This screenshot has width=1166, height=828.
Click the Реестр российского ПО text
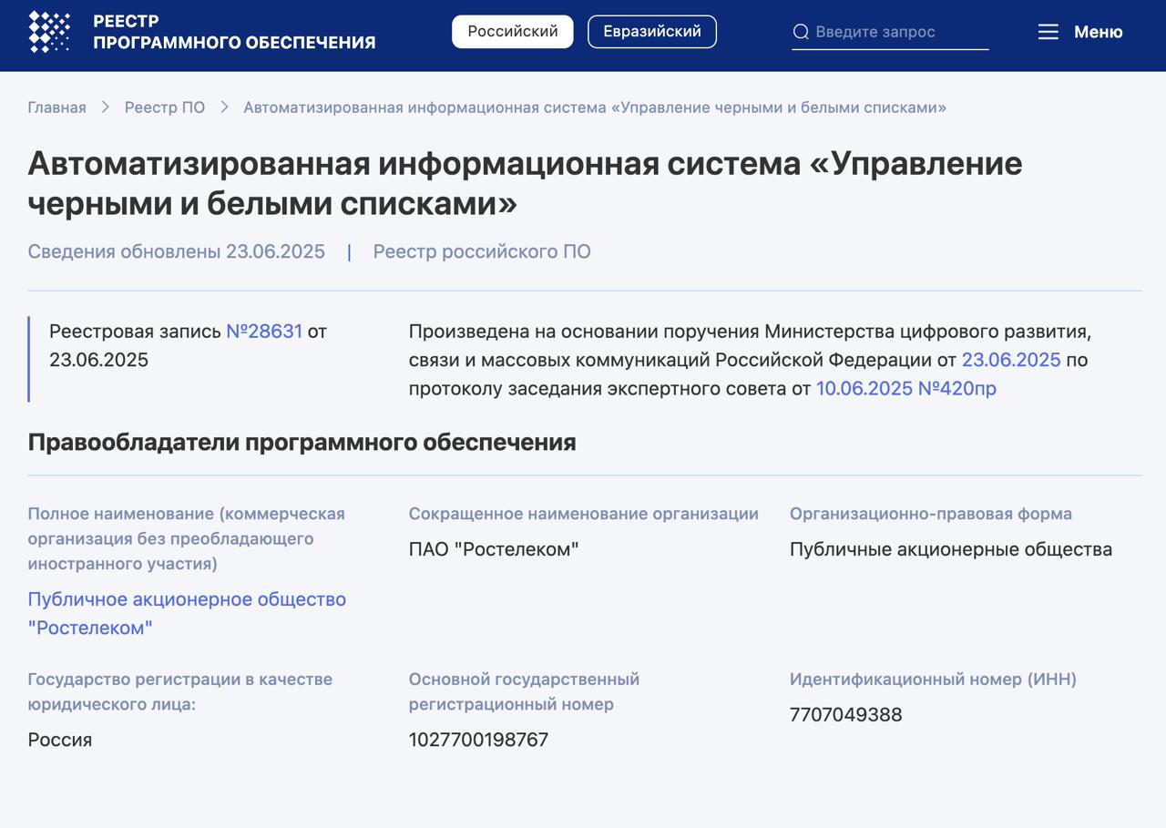(x=482, y=251)
